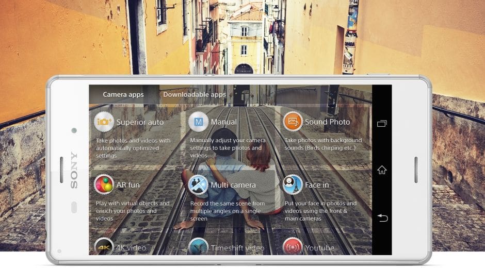The height and width of the screenshot is (268, 485).
Task: Open the Youtube live icon
Action: (293, 246)
